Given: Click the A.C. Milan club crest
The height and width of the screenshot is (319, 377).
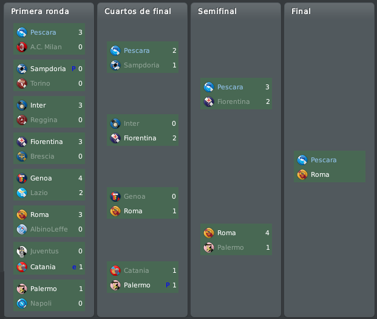Looking at the screenshot, I should coord(22,47).
